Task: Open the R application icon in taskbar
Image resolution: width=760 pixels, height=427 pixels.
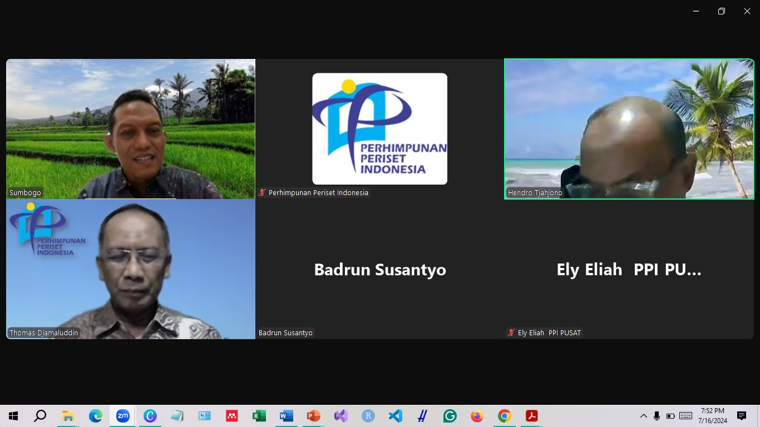Action: point(368,416)
